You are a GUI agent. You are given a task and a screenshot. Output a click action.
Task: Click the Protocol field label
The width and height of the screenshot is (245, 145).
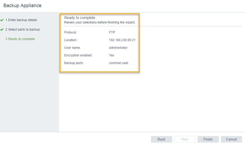click(x=70, y=32)
